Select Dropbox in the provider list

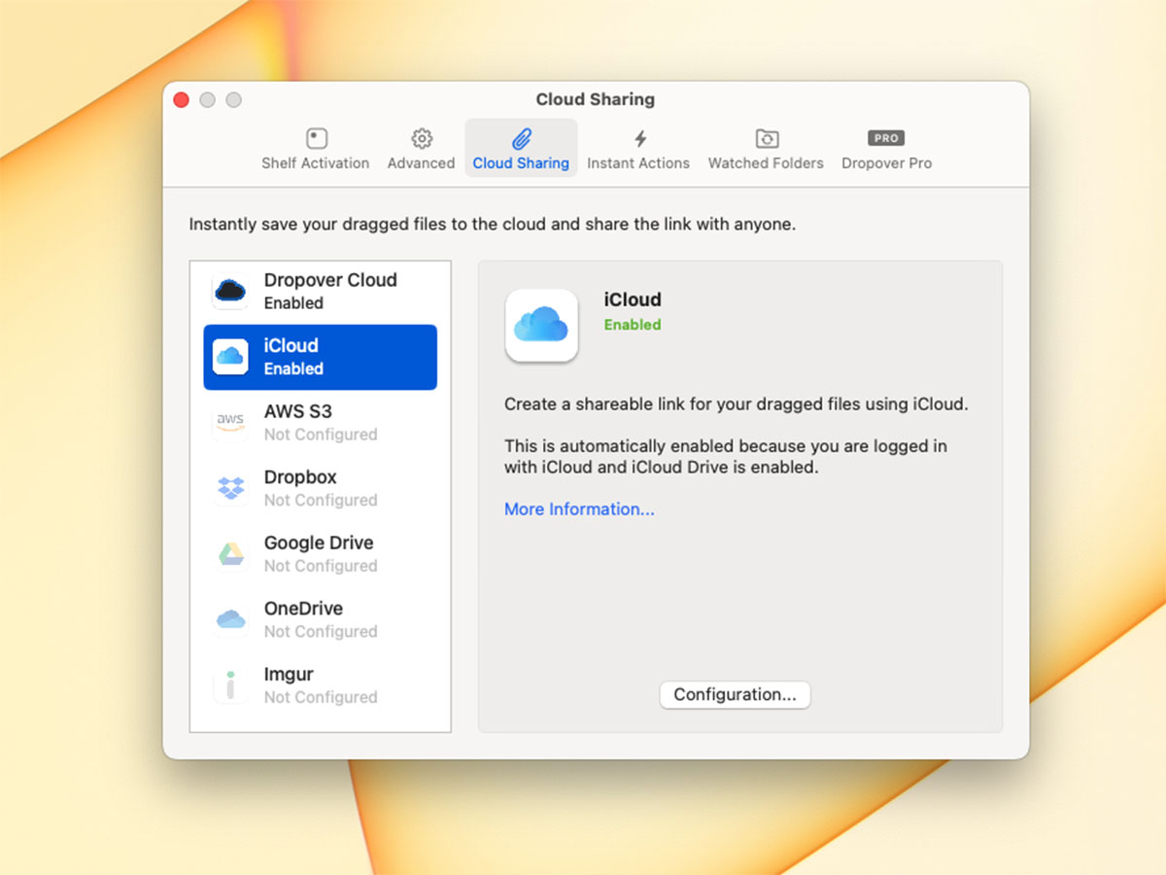point(321,488)
